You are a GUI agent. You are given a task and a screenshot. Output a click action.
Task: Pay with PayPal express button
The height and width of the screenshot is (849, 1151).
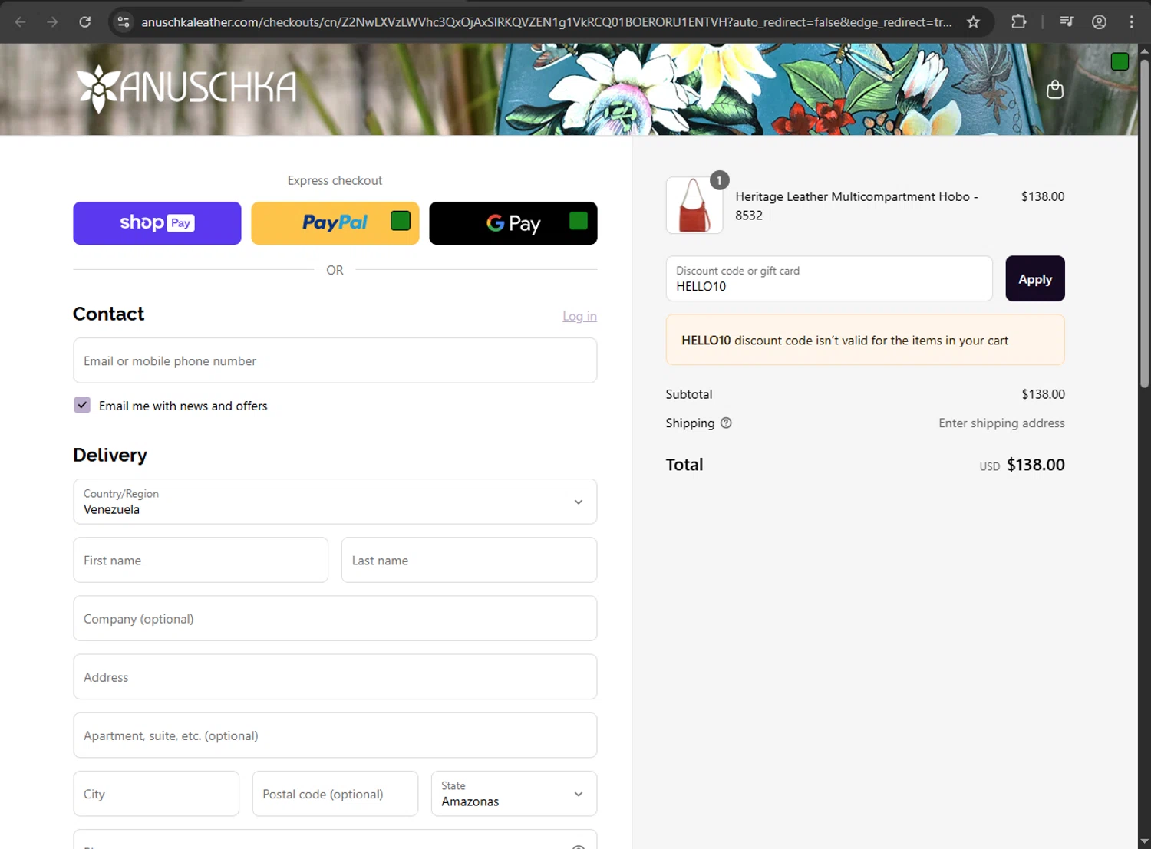335,223
